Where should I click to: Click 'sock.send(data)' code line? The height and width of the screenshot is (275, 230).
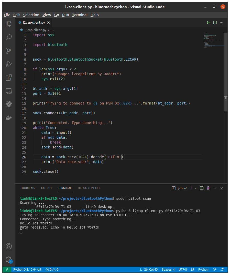[x=57, y=147]
